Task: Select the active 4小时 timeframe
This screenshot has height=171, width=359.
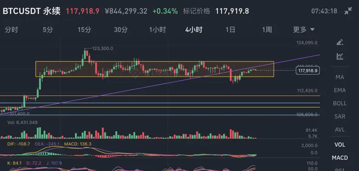Action: tap(194, 30)
